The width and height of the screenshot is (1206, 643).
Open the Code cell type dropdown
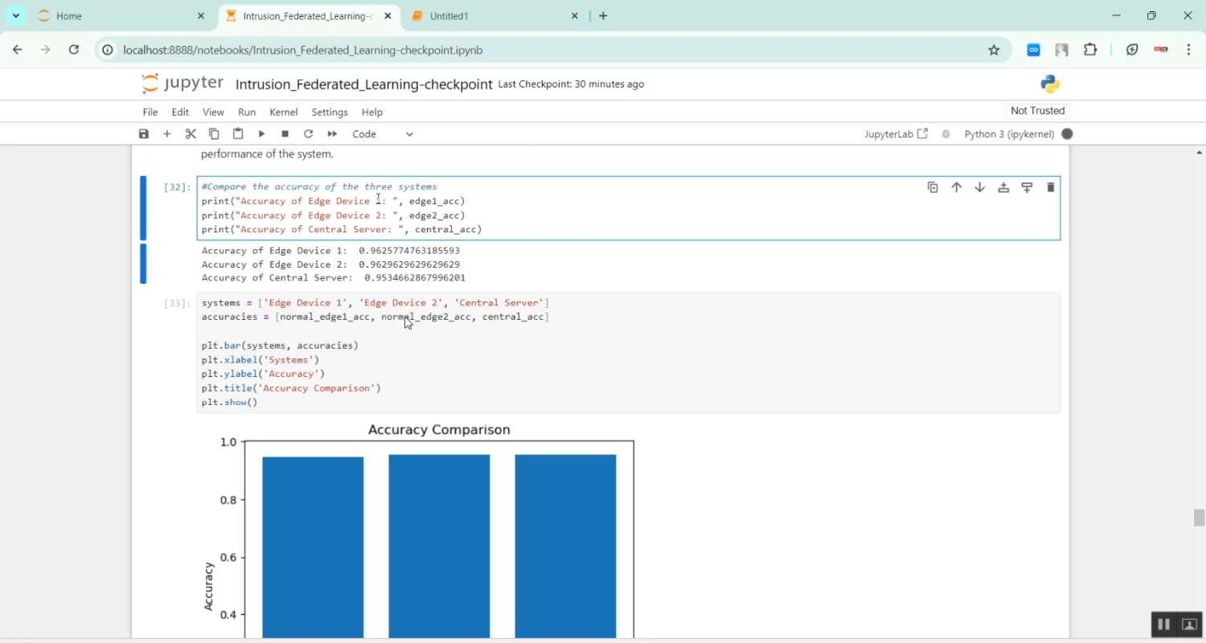point(382,133)
